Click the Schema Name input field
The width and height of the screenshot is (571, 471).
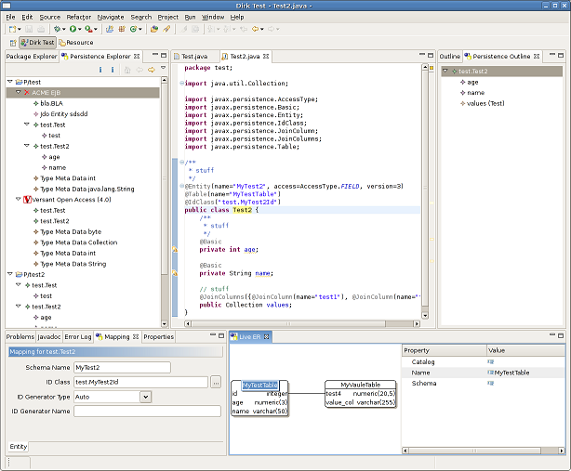click(x=123, y=367)
